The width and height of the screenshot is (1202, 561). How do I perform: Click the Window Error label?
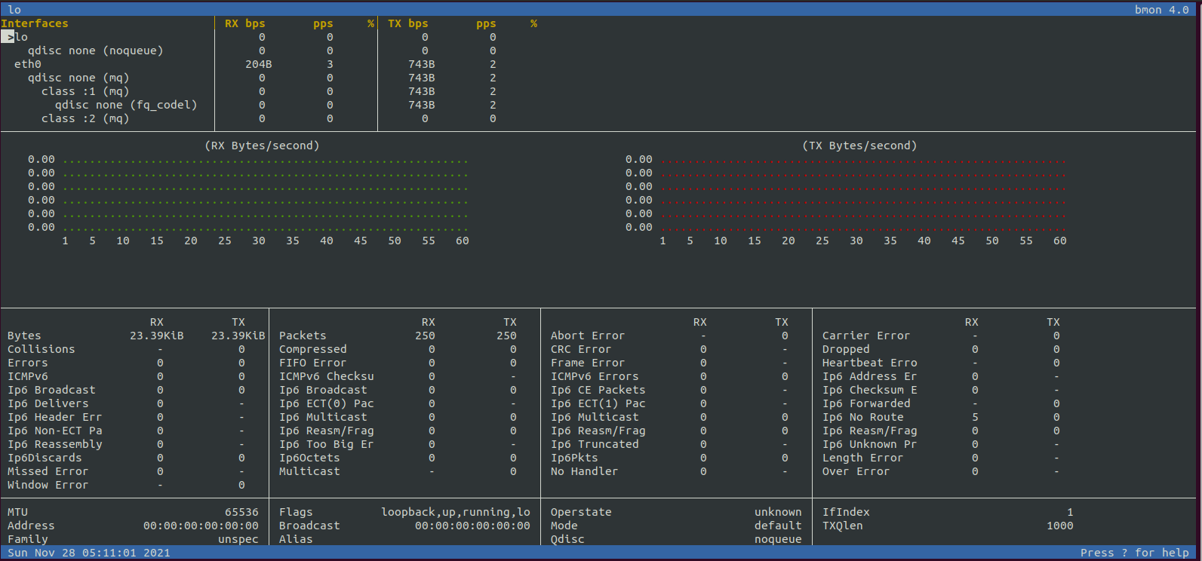(x=48, y=485)
